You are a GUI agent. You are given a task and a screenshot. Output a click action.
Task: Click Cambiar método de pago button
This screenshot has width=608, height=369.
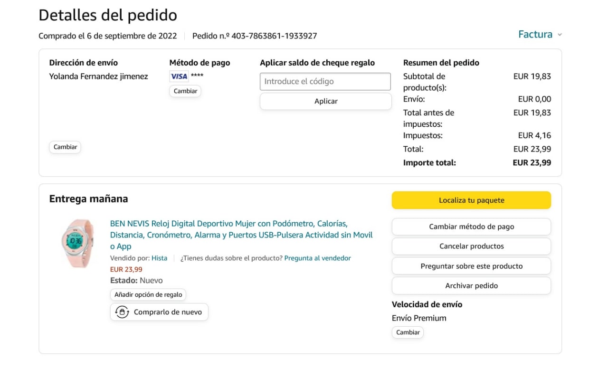[x=471, y=227]
